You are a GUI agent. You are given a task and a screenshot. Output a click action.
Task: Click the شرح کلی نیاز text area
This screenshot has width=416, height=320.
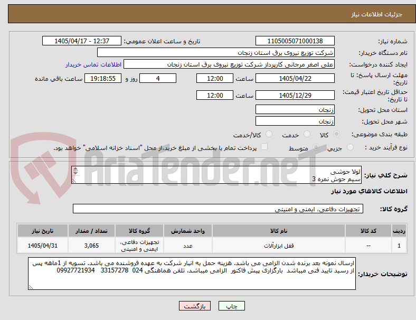pos(216,175)
